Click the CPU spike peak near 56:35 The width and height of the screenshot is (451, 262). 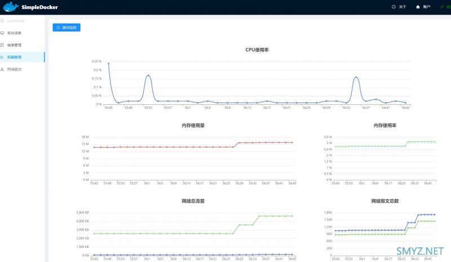(356, 77)
